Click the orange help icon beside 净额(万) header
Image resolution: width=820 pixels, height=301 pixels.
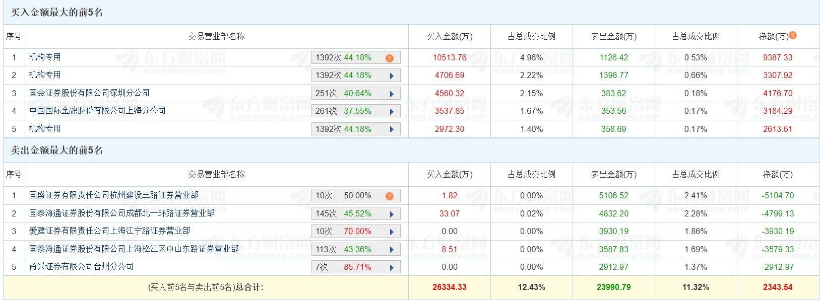pyautogui.click(x=793, y=35)
